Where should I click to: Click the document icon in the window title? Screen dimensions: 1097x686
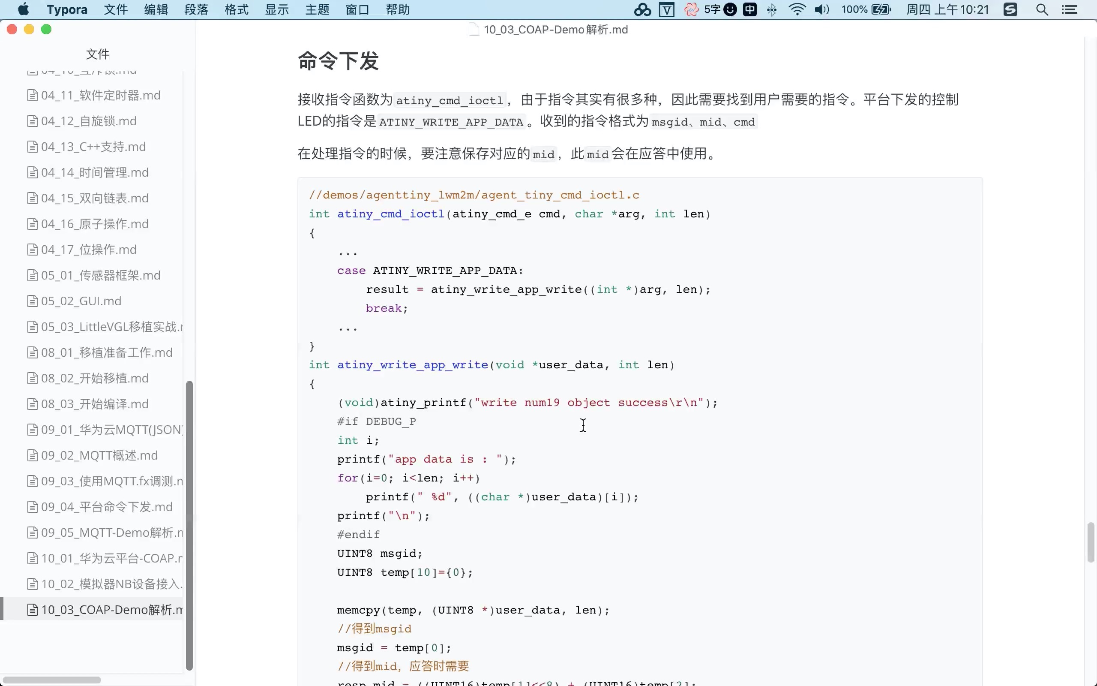(474, 30)
